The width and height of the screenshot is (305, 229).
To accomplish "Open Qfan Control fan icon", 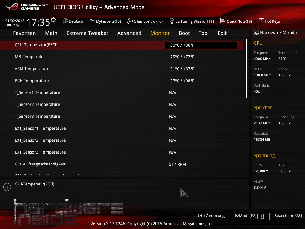I will click(130, 21).
